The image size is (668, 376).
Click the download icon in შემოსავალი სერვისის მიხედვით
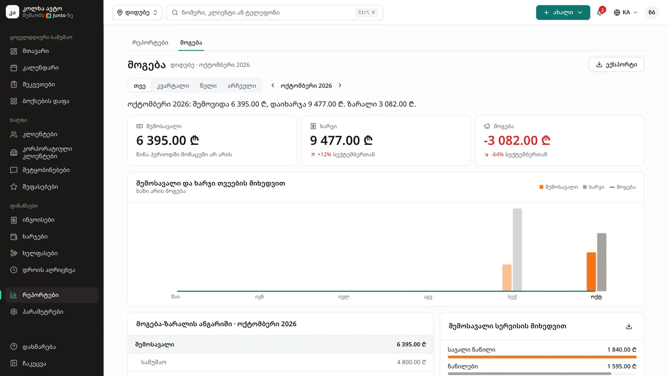pos(629,326)
